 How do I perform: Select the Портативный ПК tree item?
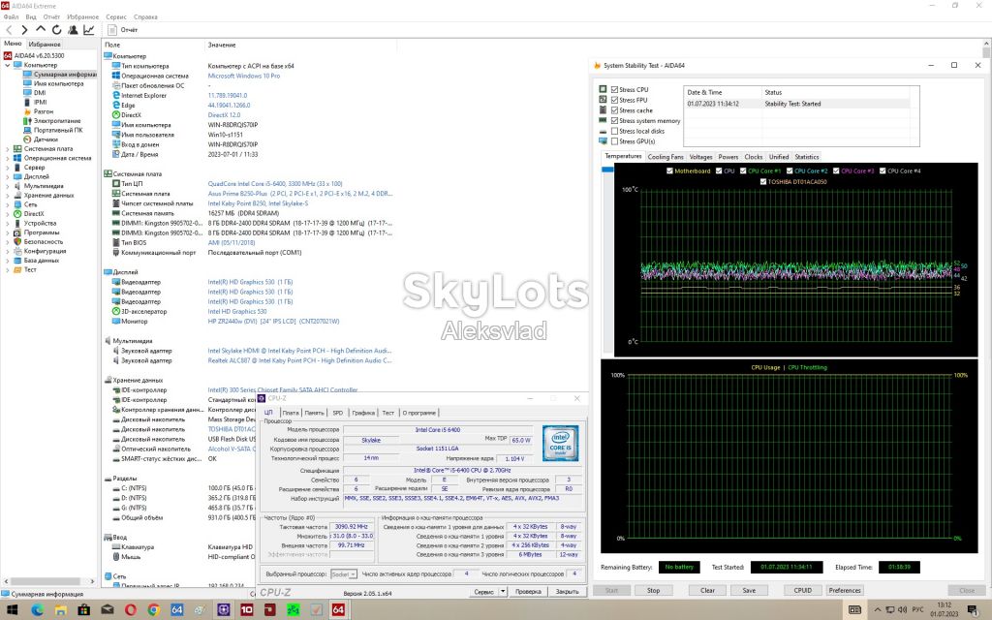pyautogui.click(x=58, y=130)
